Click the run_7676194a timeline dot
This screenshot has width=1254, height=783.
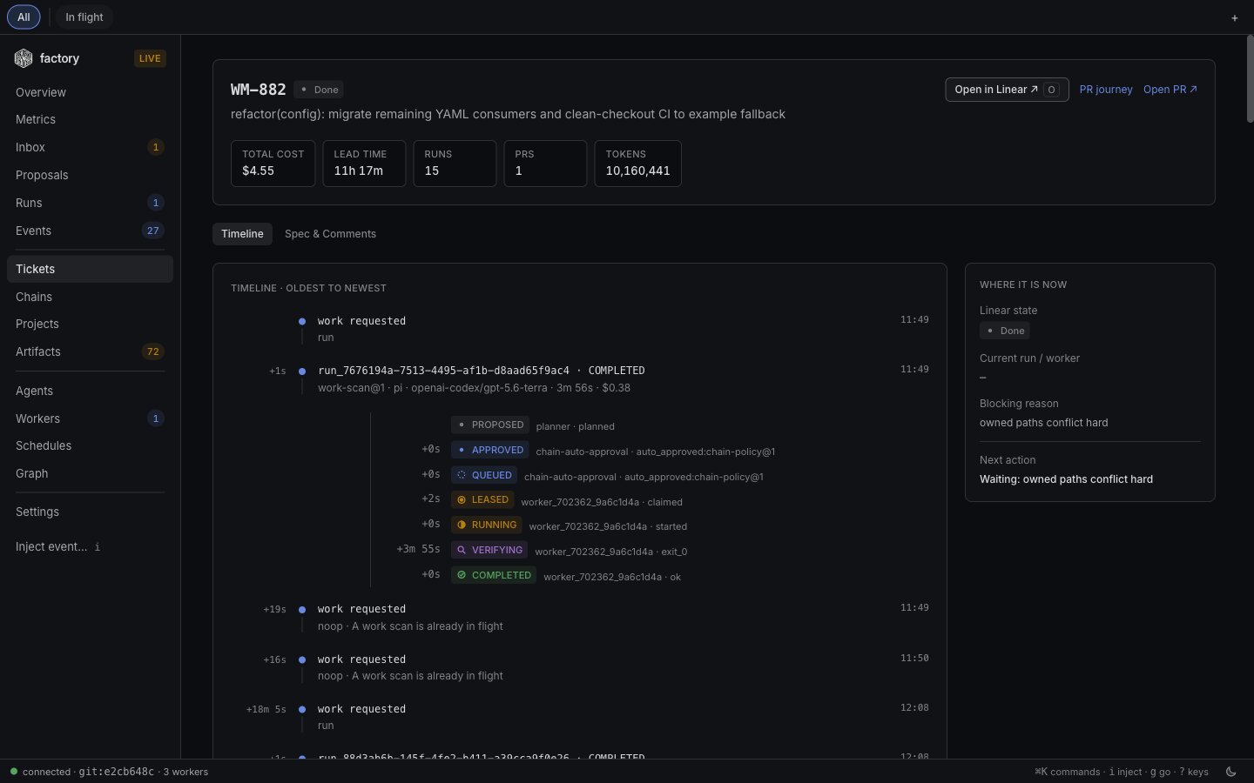tap(302, 371)
